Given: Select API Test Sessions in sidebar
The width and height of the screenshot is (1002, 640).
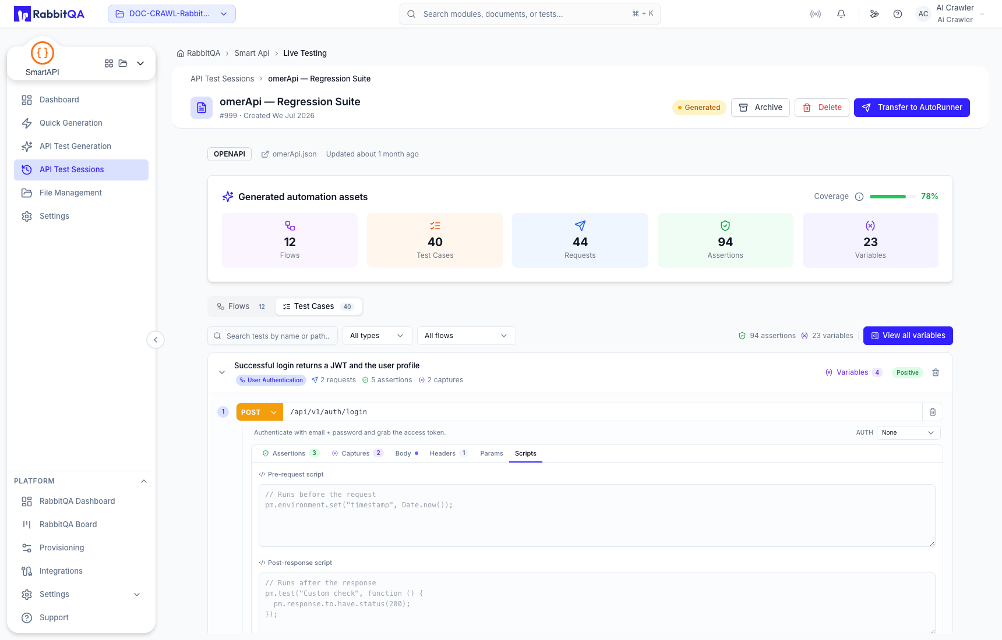Looking at the screenshot, I should click(x=81, y=170).
